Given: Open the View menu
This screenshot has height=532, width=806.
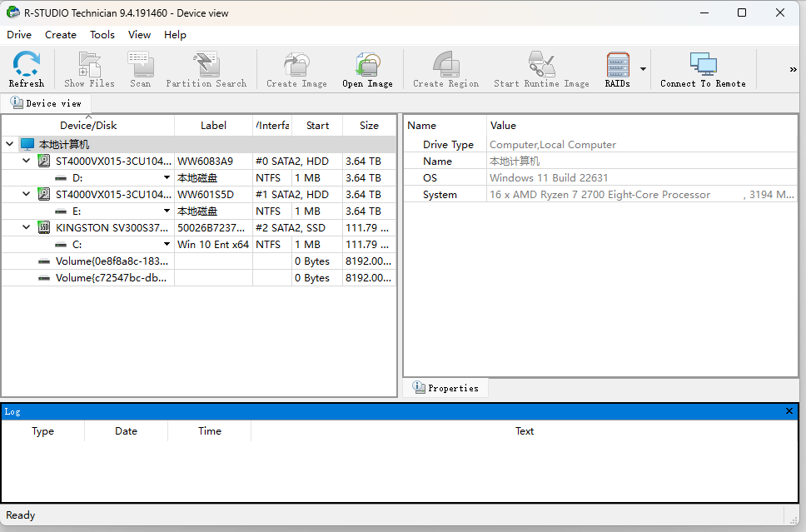Looking at the screenshot, I should (x=139, y=34).
